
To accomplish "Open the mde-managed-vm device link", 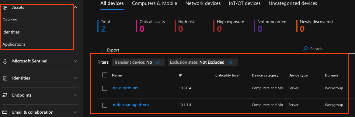I will coord(131,105).
